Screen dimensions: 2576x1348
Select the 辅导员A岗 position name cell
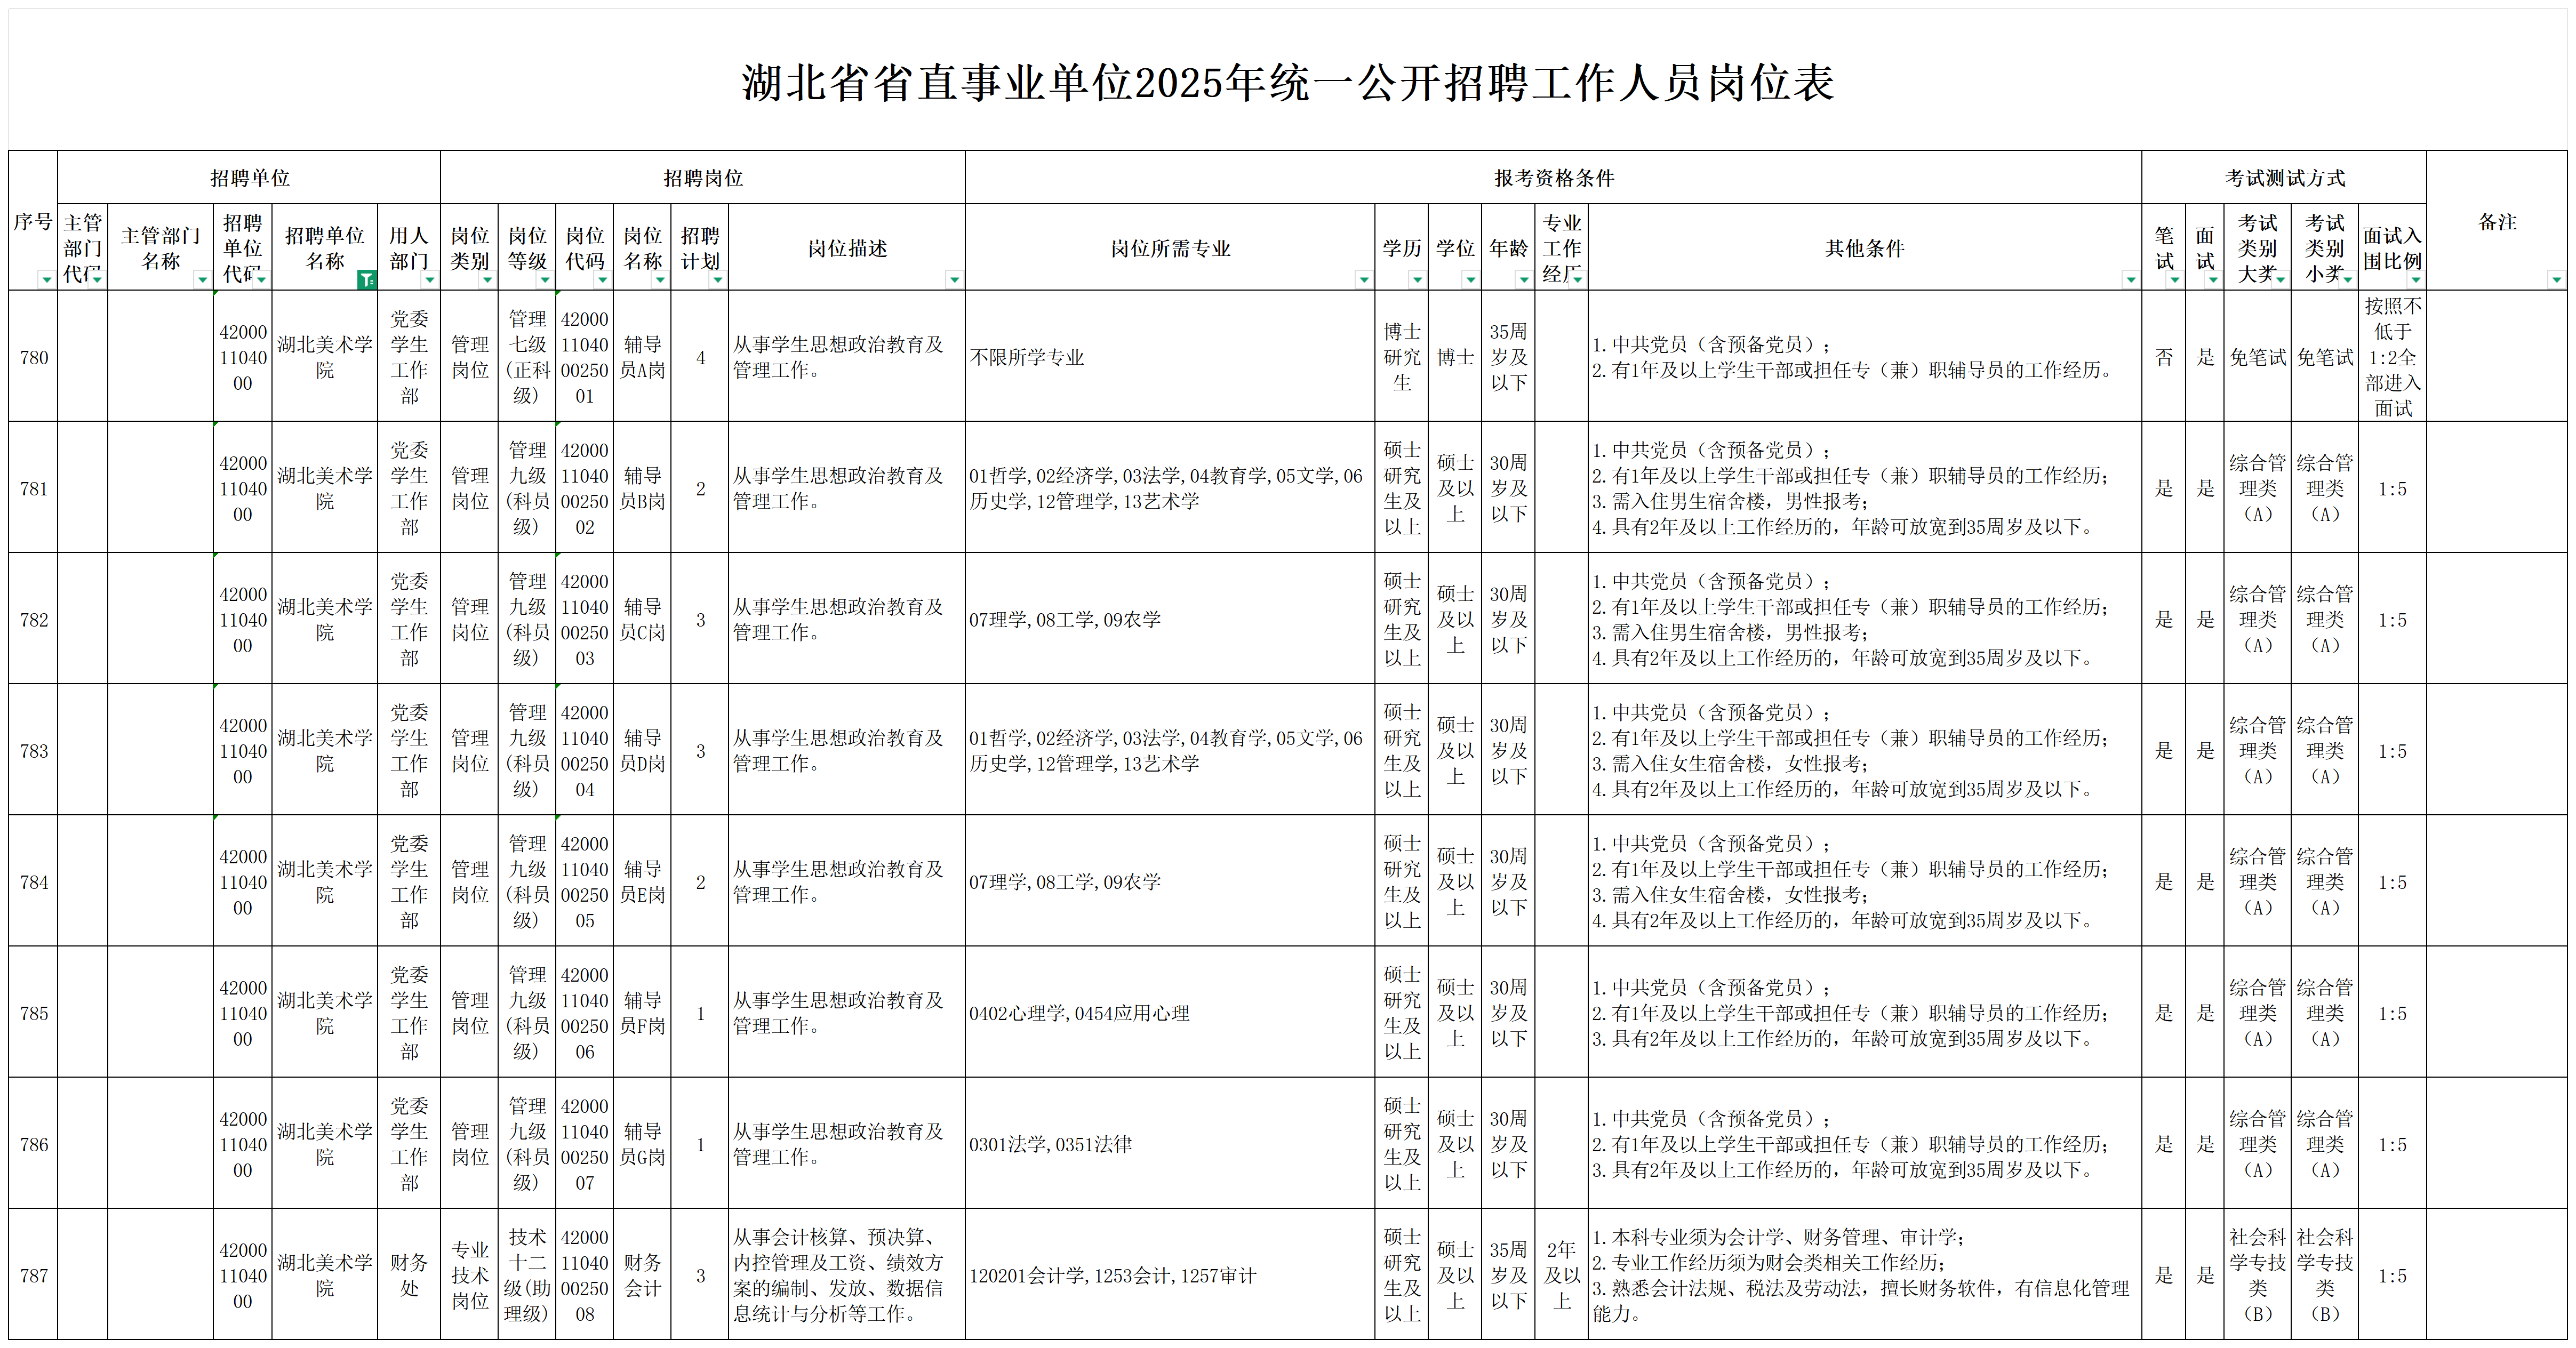[642, 357]
